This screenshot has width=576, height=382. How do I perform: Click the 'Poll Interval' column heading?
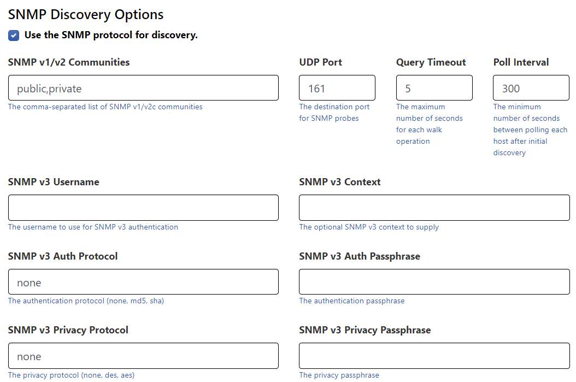click(521, 62)
